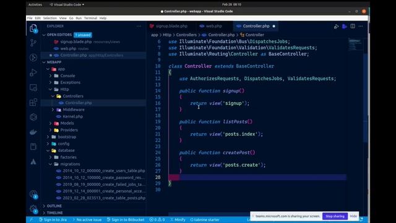This screenshot has width=396, height=223.
Task: Click No active issue status item
Action: tap(87, 220)
